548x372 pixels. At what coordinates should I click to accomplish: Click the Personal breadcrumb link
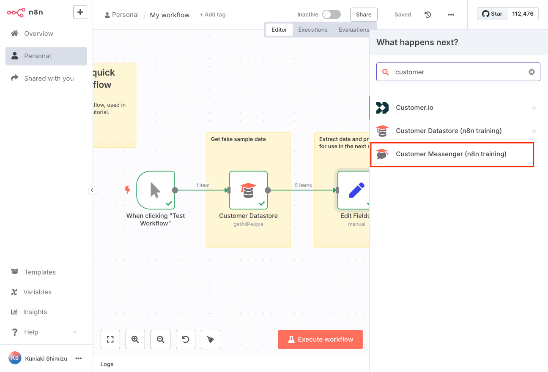coord(122,15)
